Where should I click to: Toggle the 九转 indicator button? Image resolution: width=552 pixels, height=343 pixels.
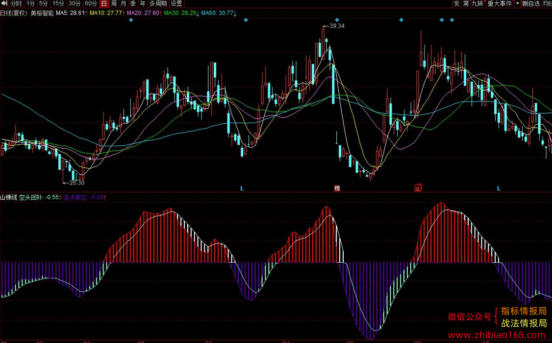pyautogui.click(x=477, y=3)
